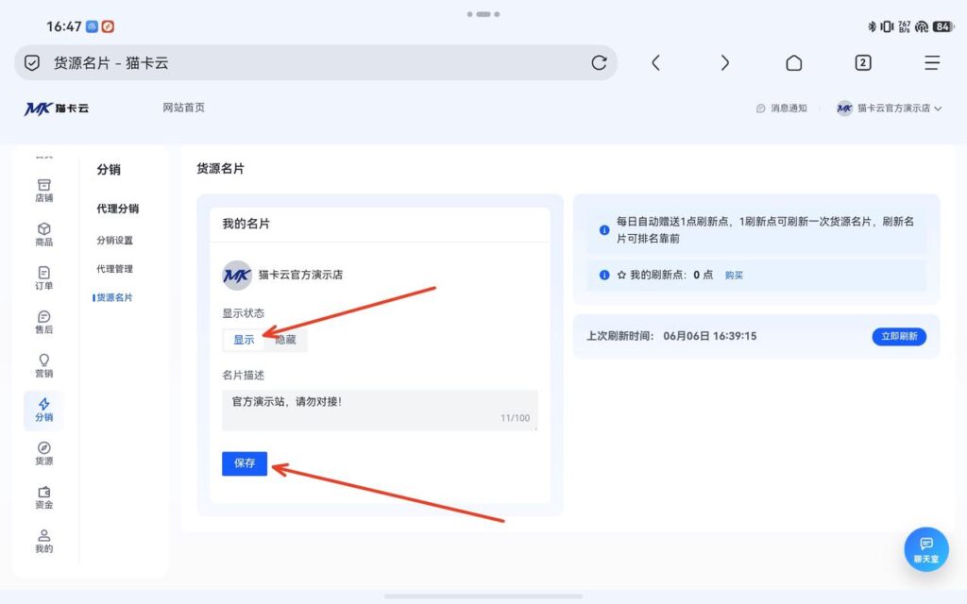
Task: Click into the 名片描述 text area
Action: click(x=380, y=410)
